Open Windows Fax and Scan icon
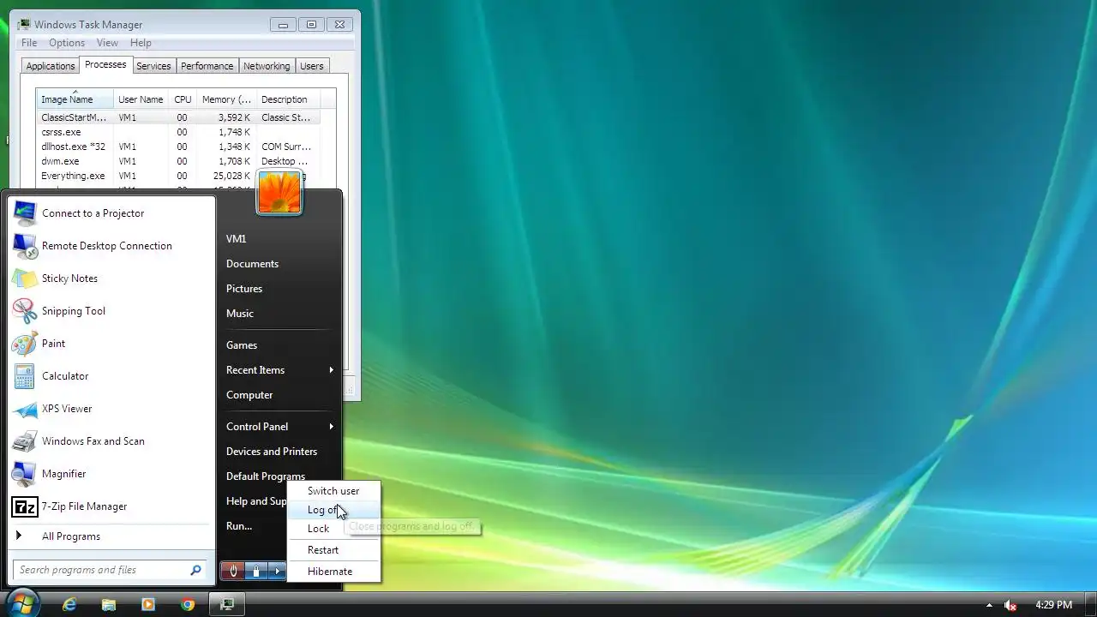The height and width of the screenshot is (617, 1097). 25,441
